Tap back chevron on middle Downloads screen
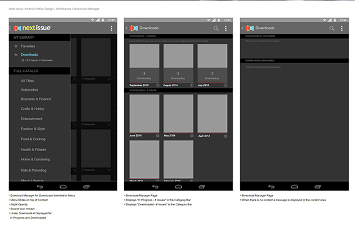 (127, 28)
